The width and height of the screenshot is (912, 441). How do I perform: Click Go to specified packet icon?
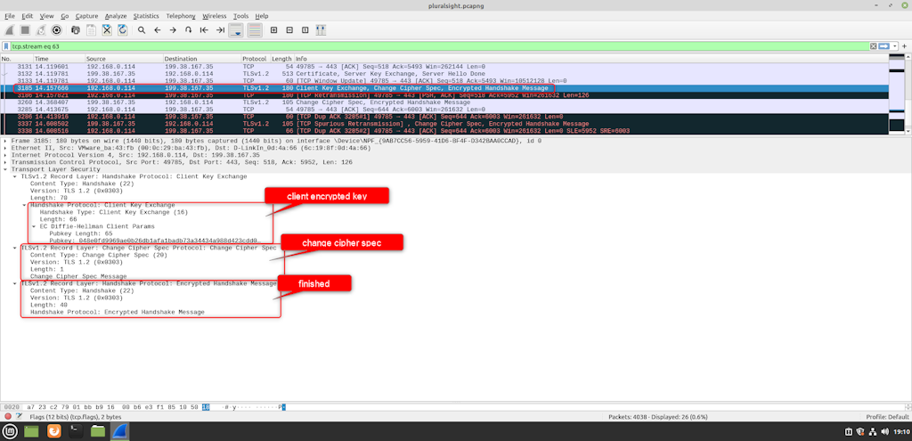(189, 29)
